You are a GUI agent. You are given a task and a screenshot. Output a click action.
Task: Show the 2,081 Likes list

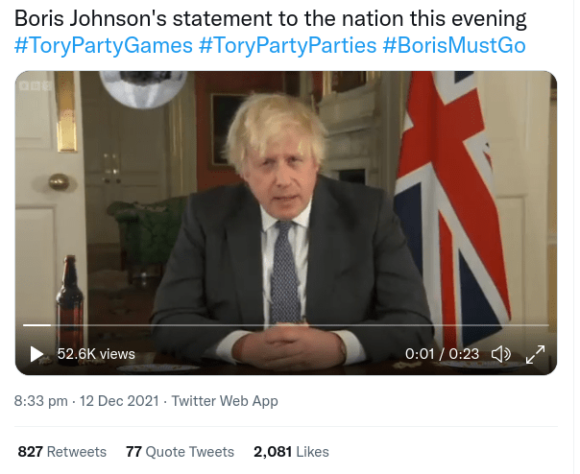tap(291, 451)
